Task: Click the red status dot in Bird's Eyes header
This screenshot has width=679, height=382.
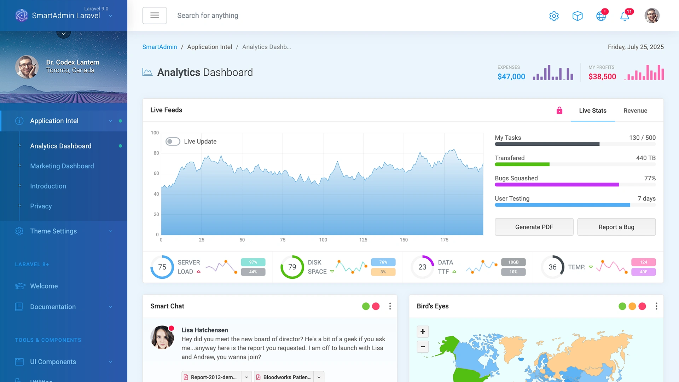Action: click(643, 306)
